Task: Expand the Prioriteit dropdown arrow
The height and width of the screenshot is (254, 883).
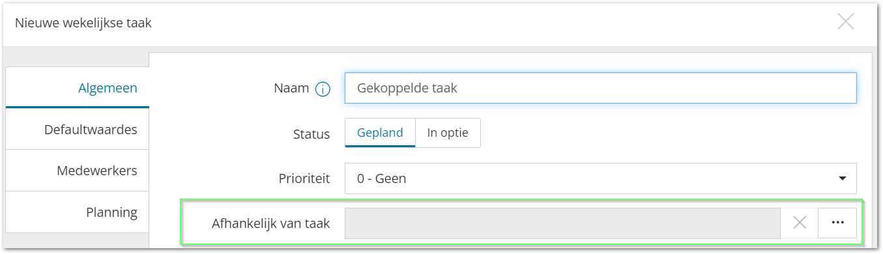Action: pos(843,178)
